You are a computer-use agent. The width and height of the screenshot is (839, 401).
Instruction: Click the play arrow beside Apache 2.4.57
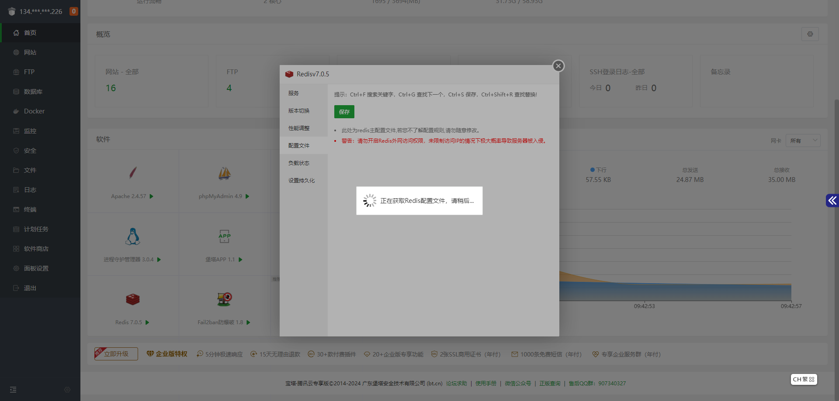tap(151, 196)
